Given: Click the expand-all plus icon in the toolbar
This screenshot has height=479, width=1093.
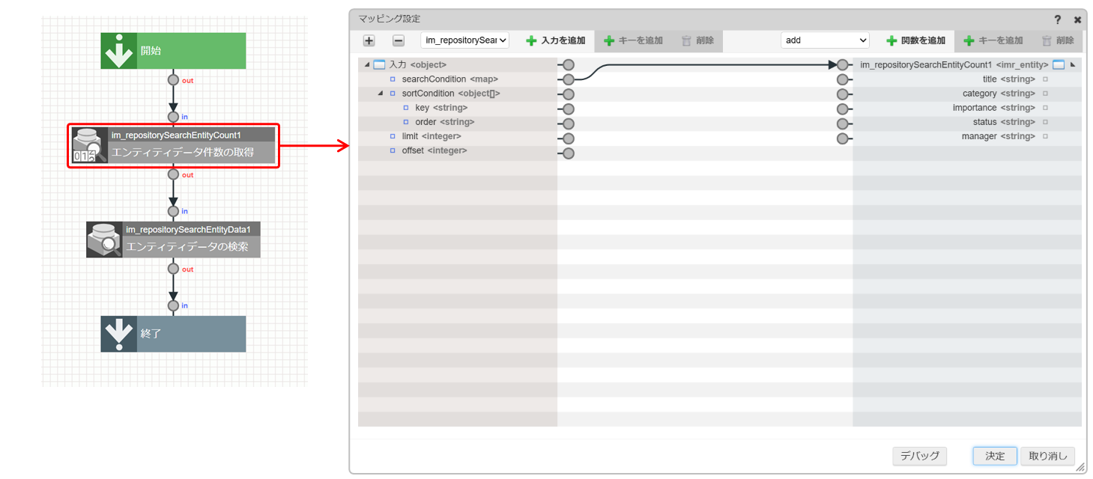Looking at the screenshot, I should 369,40.
